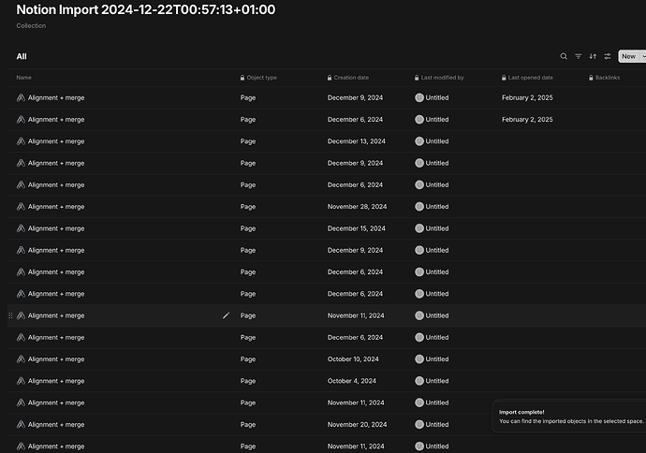Viewport: 646px width, 453px height.
Task: Click November 11, 2024 in highlighted row
Action: pos(356,315)
